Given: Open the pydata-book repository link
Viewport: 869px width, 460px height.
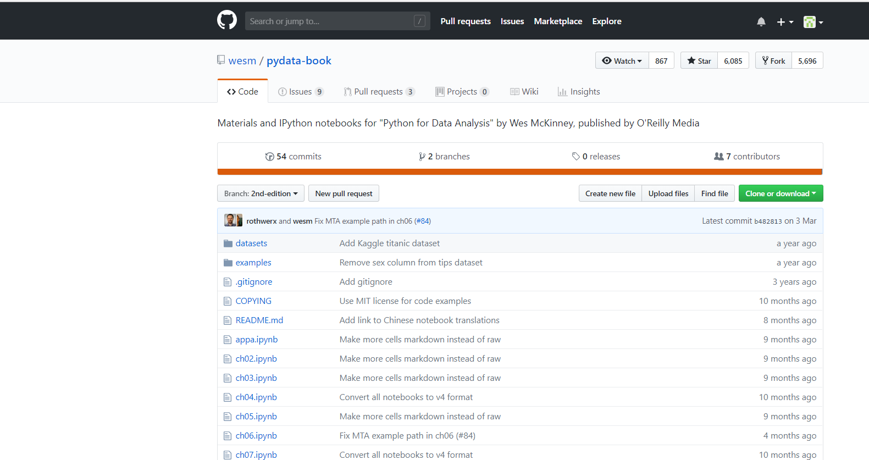Looking at the screenshot, I should 299,60.
